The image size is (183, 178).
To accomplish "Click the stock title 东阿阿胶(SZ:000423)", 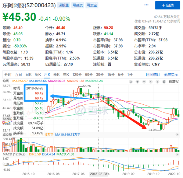I will pyautogui.click(x=29, y=5).
